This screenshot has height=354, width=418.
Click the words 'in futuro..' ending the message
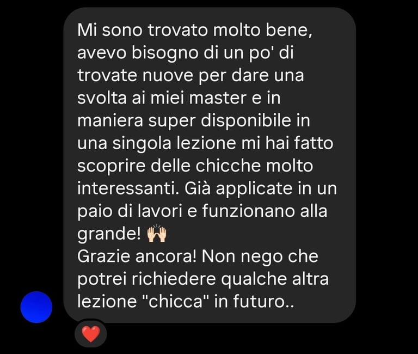click(254, 302)
